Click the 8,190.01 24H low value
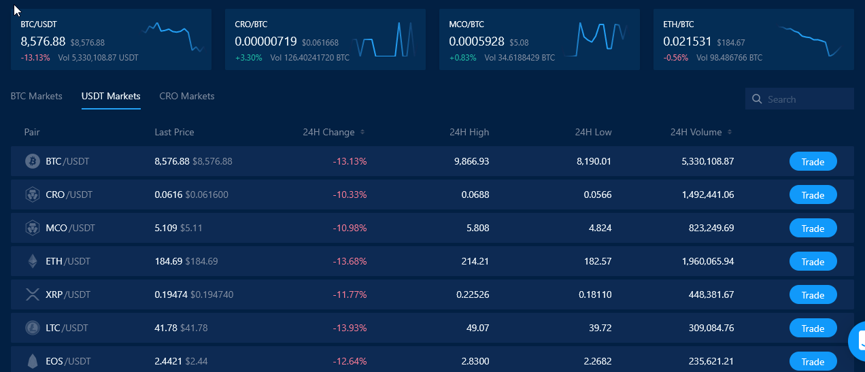This screenshot has width=865, height=372. click(x=594, y=161)
